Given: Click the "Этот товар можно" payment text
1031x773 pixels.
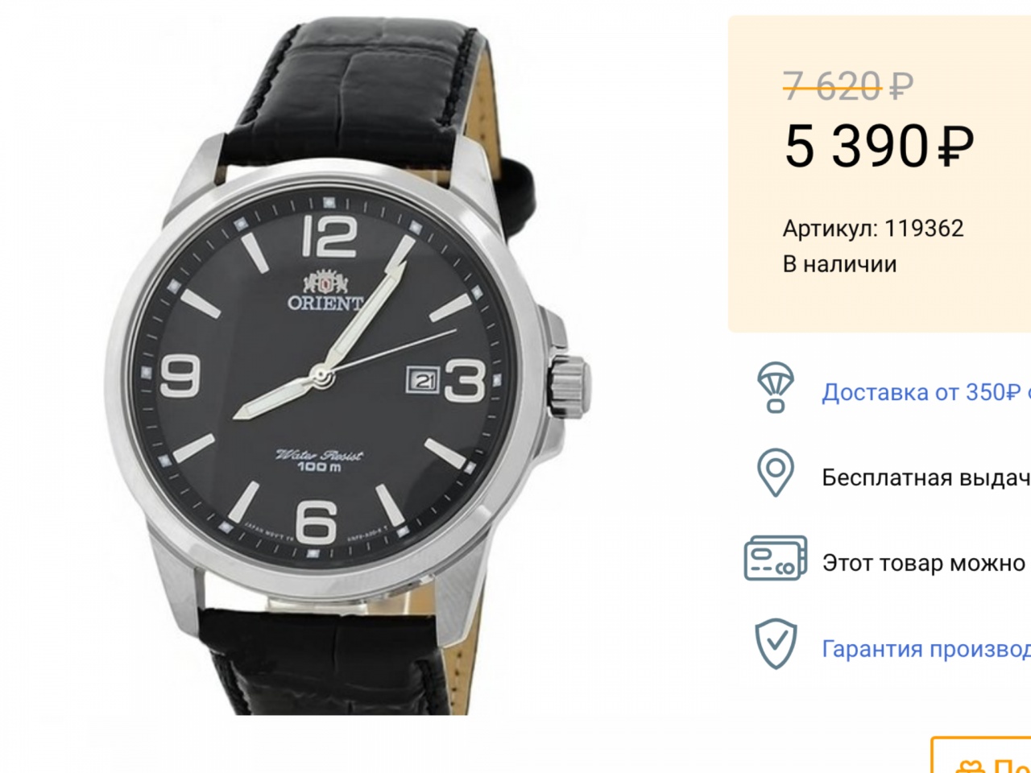Looking at the screenshot, I should [923, 563].
